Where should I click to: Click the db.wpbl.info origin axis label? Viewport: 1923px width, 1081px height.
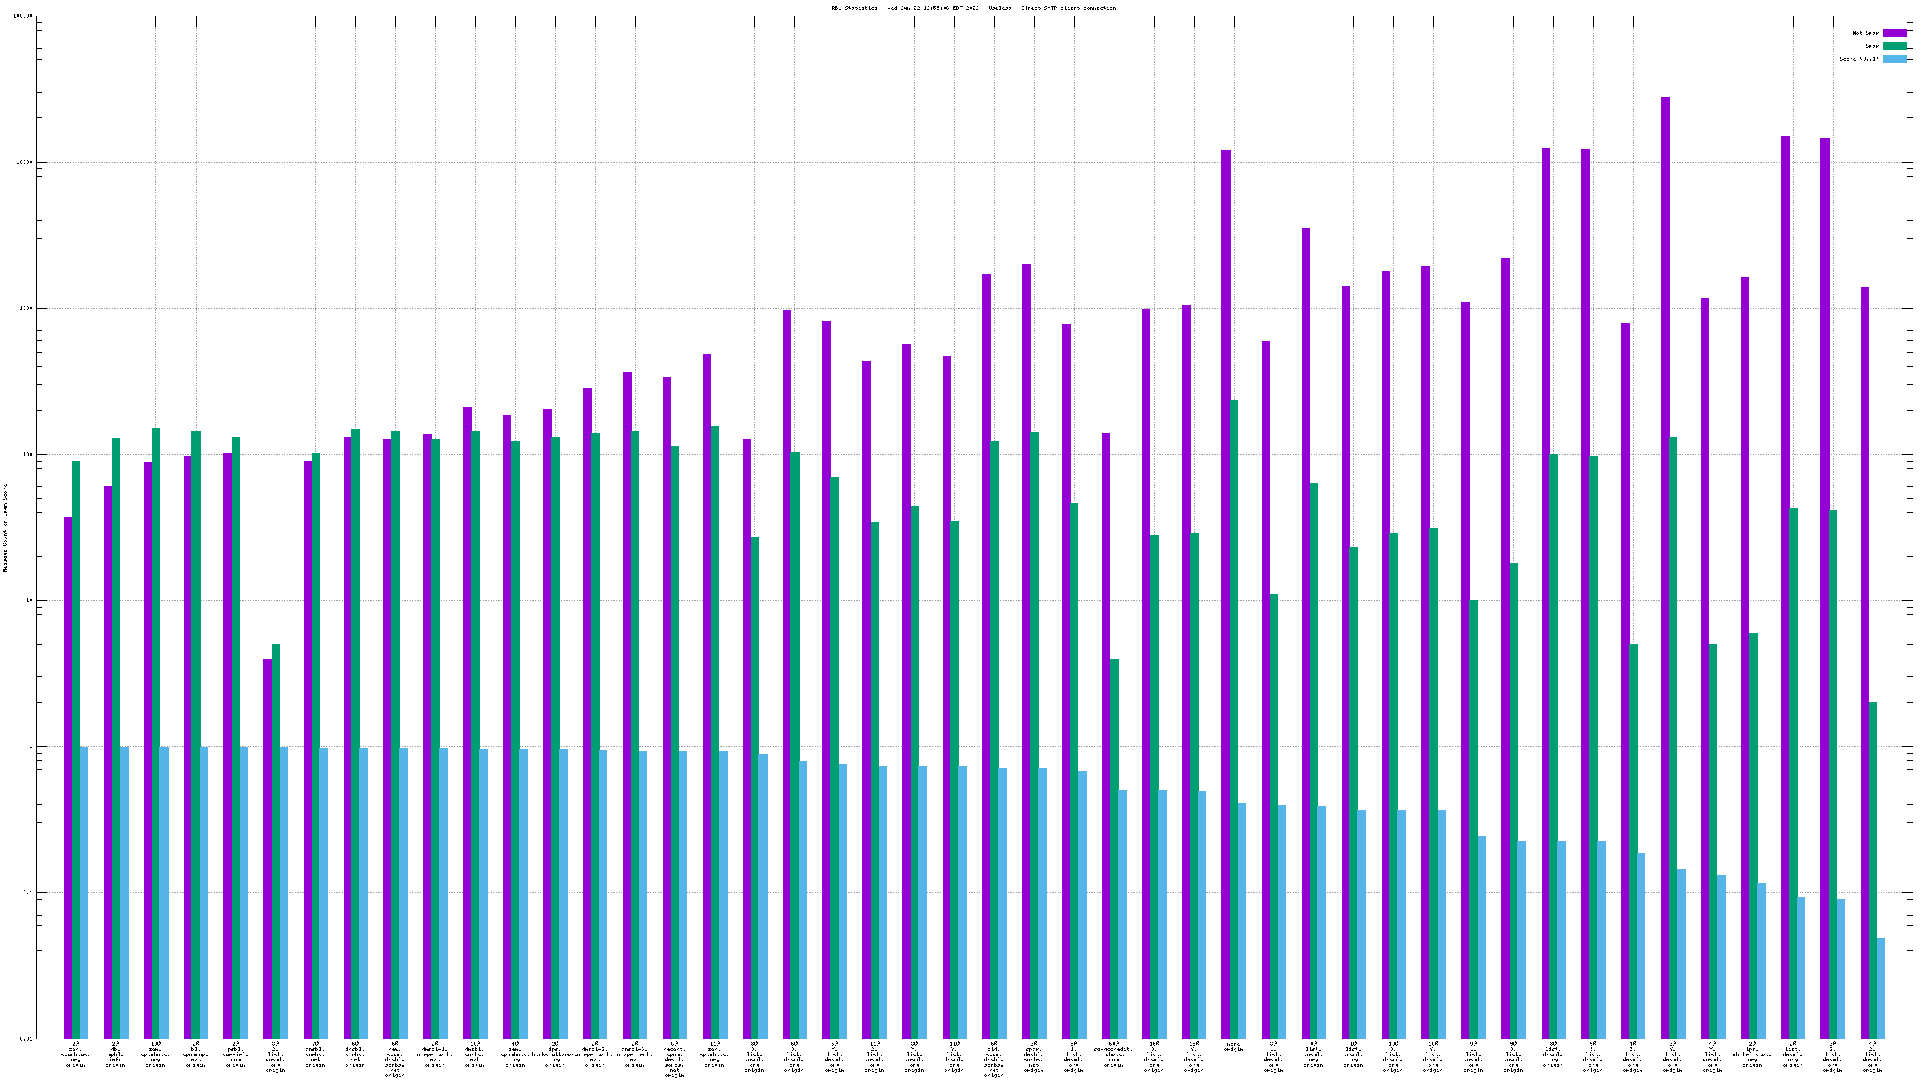[x=116, y=1054]
